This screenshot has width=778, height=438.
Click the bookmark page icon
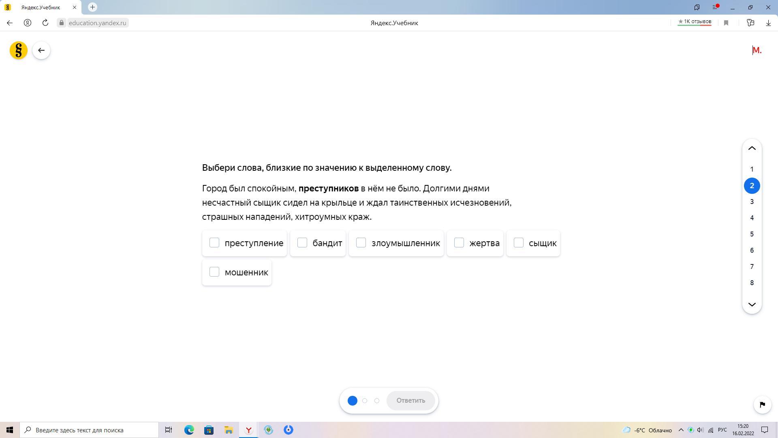click(726, 23)
